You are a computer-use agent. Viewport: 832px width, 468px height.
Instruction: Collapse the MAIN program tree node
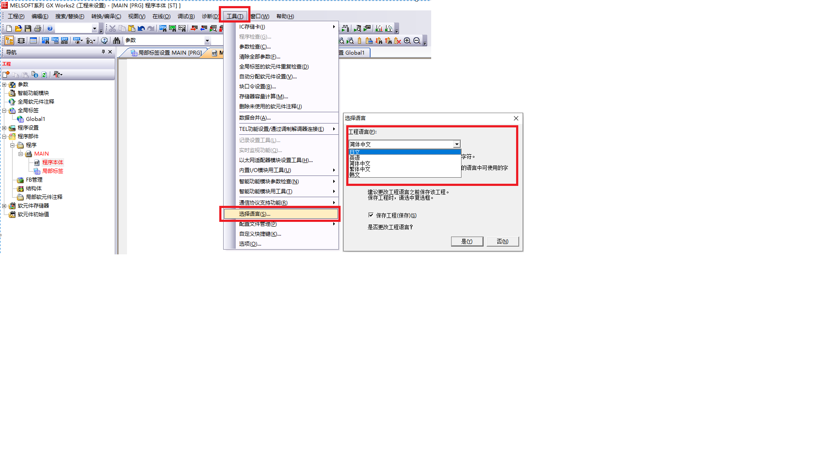(x=20, y=154)
